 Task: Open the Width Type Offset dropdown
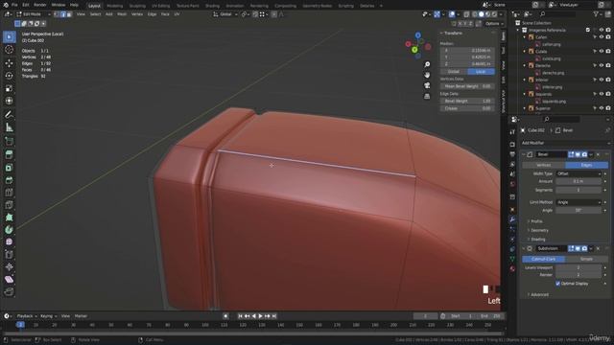tap(579, 173)
